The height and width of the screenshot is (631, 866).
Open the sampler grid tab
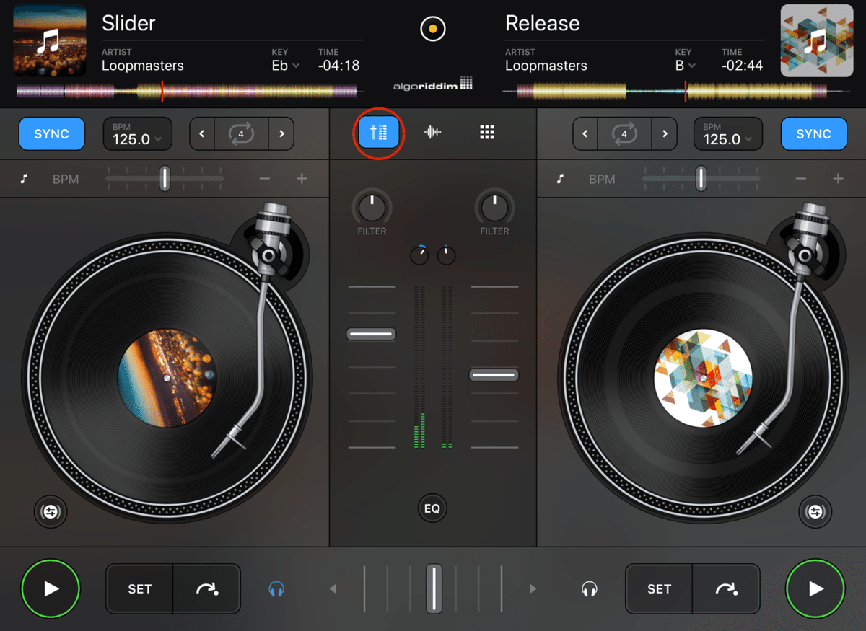point(487,132)
